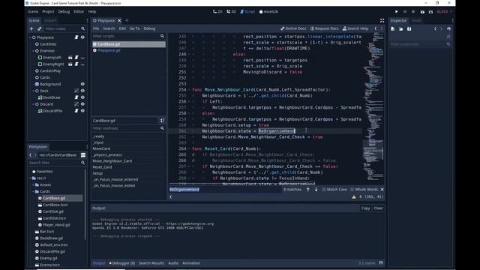Screen dimensions: 480x270
Task: Run the project with the play button
Action: click(x=397, y=12)
